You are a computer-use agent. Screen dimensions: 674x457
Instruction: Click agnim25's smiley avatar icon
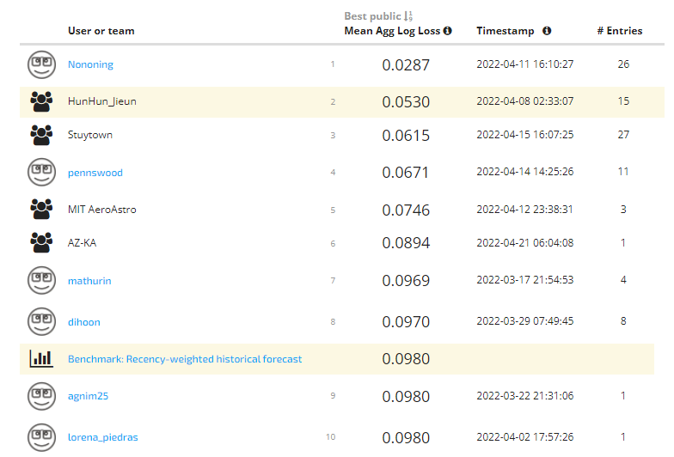click(x=41, y=397)
